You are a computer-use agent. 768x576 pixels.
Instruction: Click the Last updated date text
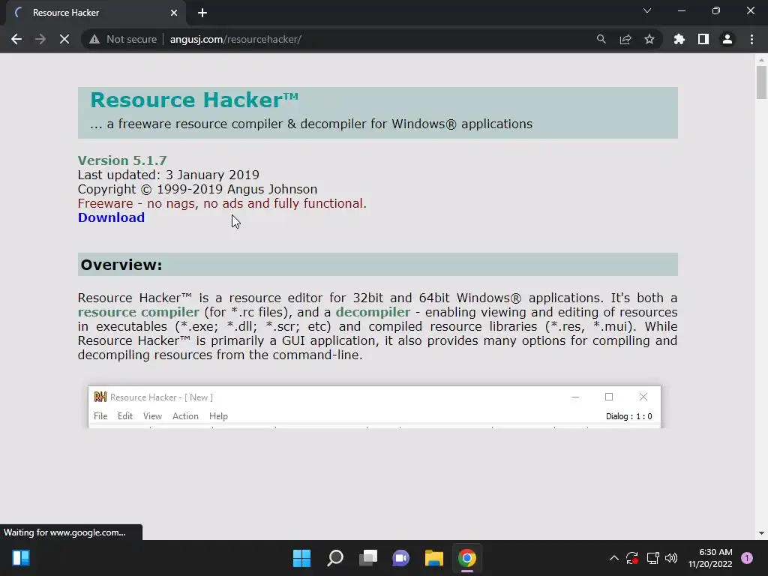(x=169, y=175)
